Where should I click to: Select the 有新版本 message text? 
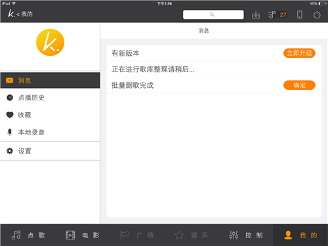(125, 53)
